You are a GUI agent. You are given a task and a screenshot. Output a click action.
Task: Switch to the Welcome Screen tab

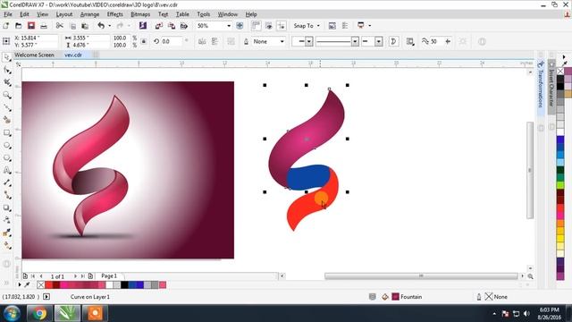[x=34, y=55]
